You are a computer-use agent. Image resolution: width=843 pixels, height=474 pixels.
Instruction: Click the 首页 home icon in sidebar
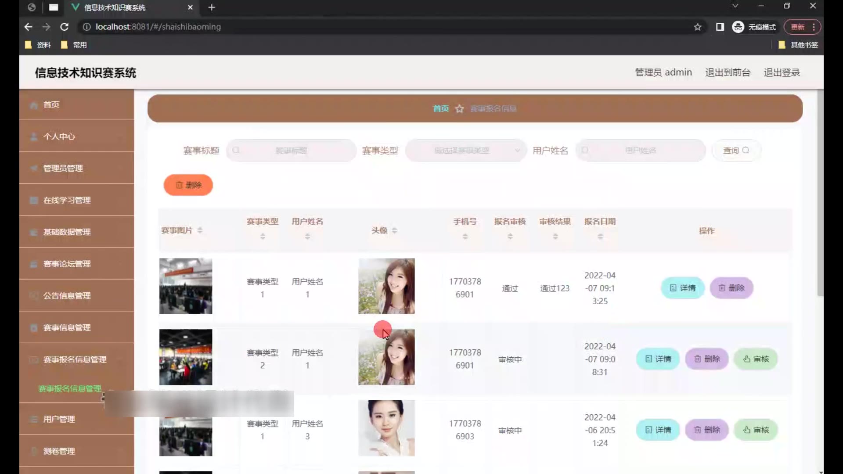pyautogui.click(x=34, y=105)
